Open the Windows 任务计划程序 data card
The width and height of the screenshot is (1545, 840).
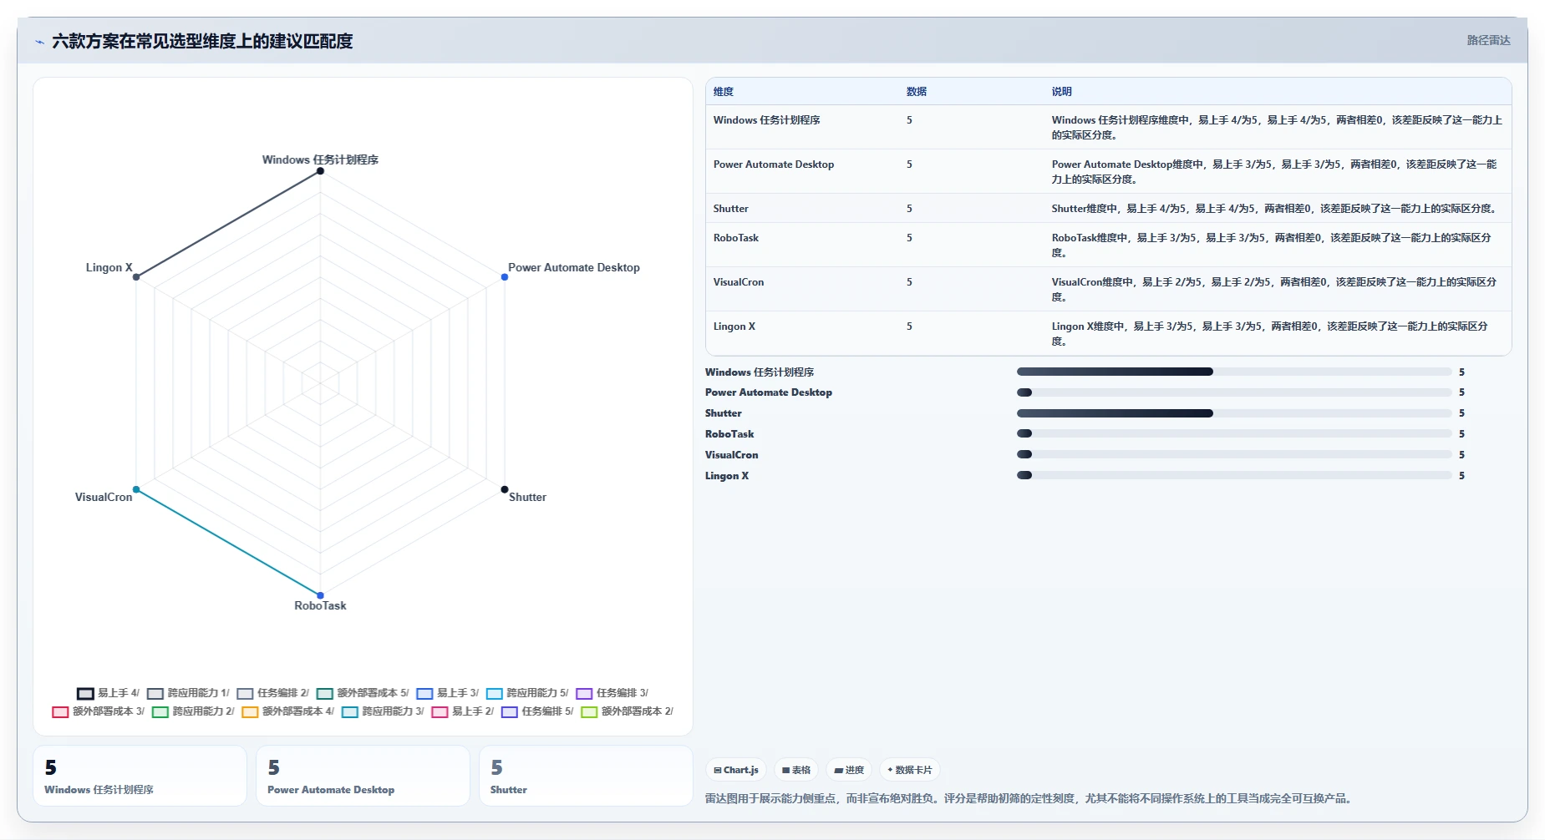[x=140, y=776]
